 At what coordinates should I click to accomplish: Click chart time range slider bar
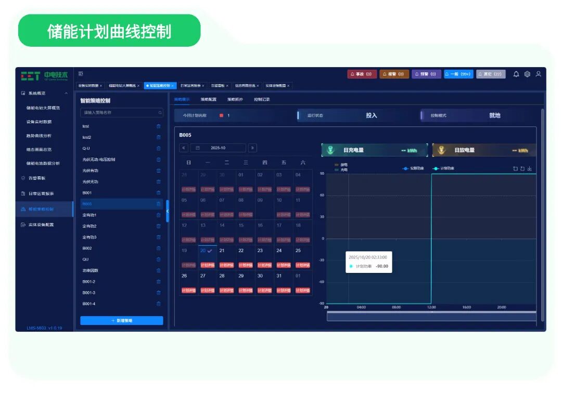[431, 316]
